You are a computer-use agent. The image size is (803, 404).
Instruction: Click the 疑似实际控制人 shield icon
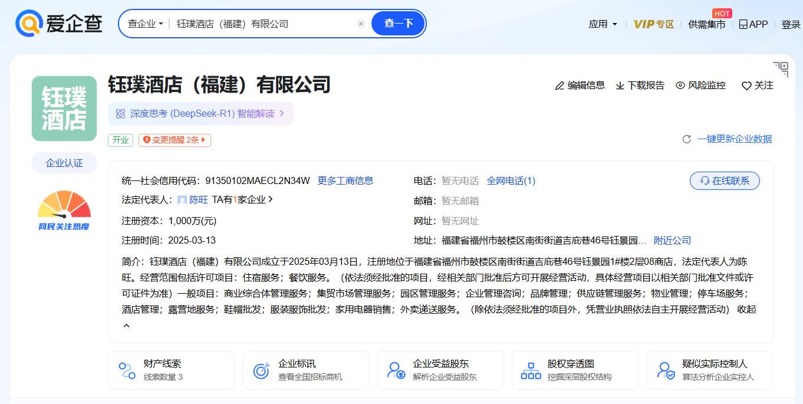[x=666, y=370]
